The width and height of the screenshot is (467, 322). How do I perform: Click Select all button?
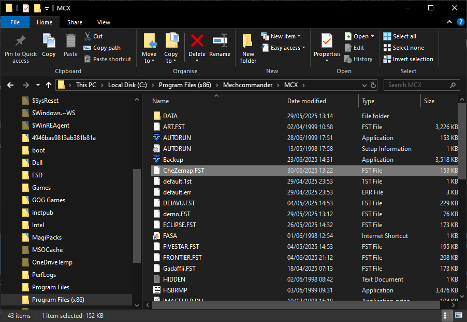point(400,36)
